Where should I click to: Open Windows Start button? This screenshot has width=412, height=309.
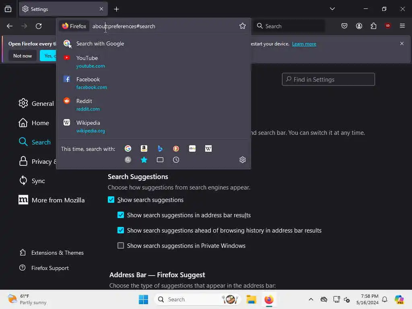[144, 299]
